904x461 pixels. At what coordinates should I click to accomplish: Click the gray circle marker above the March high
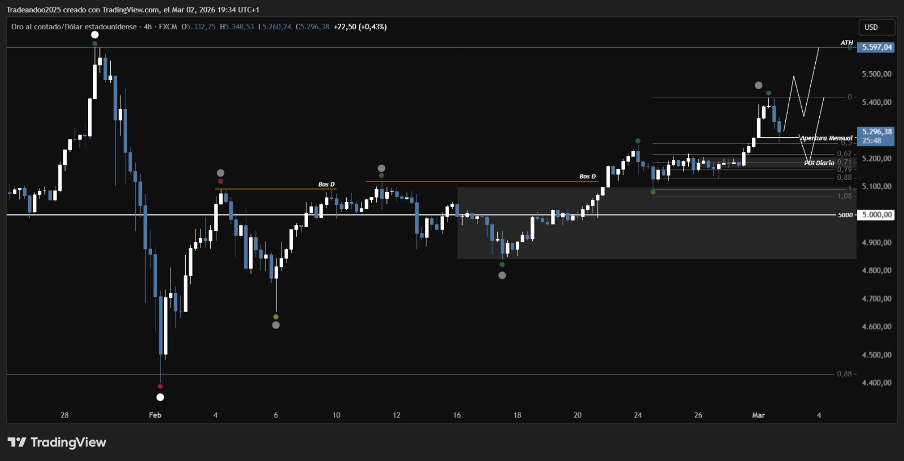point(758,85)
